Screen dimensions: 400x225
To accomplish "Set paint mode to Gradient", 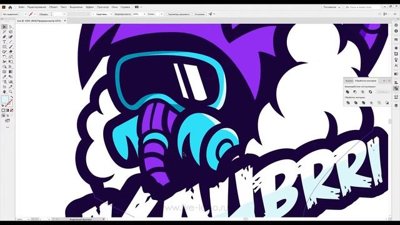I will click(7, 111).
